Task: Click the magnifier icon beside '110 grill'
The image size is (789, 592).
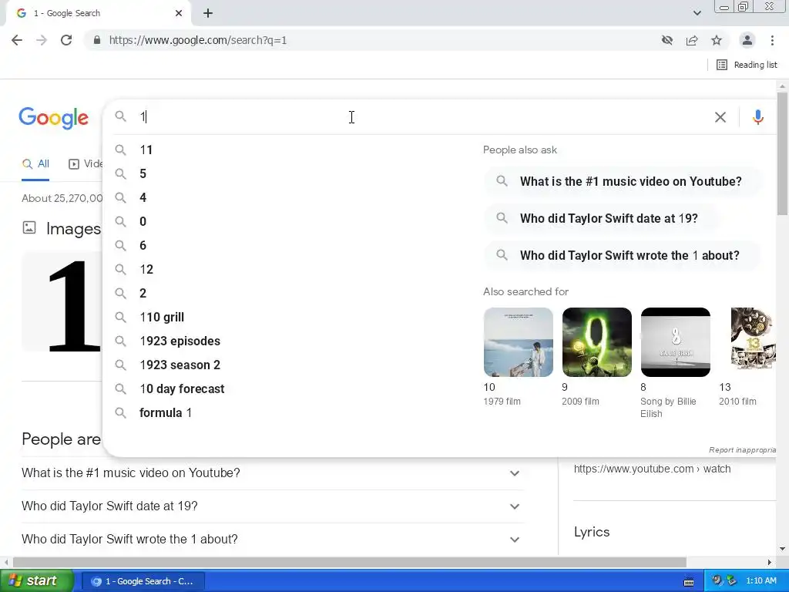Action: [120, 317]
